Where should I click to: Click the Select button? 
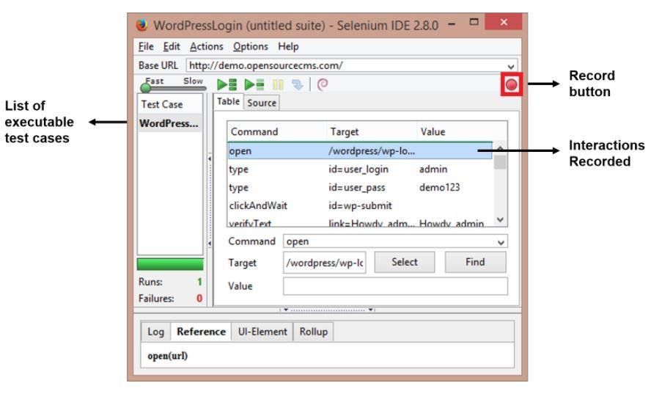(405, 262)
